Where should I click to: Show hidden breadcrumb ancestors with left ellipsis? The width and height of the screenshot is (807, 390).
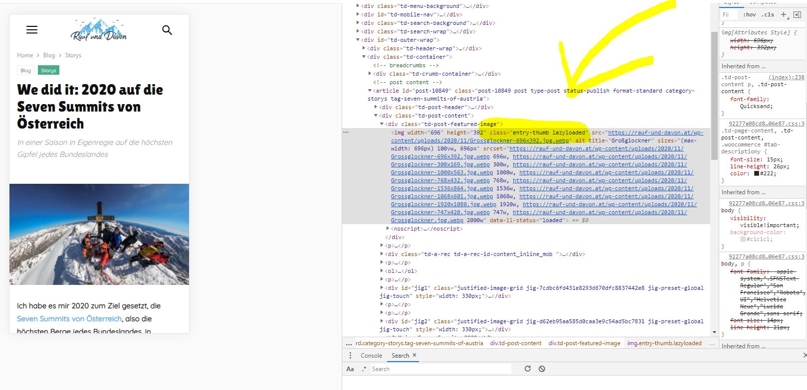click(349, 343)
